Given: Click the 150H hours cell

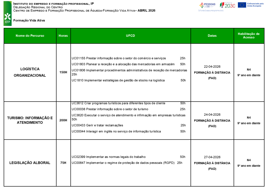Looking at the screenshot, I should 63,72.
